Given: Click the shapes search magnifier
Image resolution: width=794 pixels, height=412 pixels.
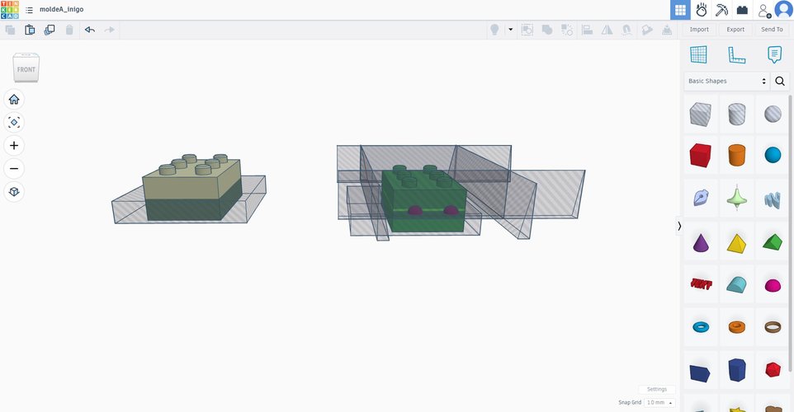Looking at the screenshot, I should [780, 81].
